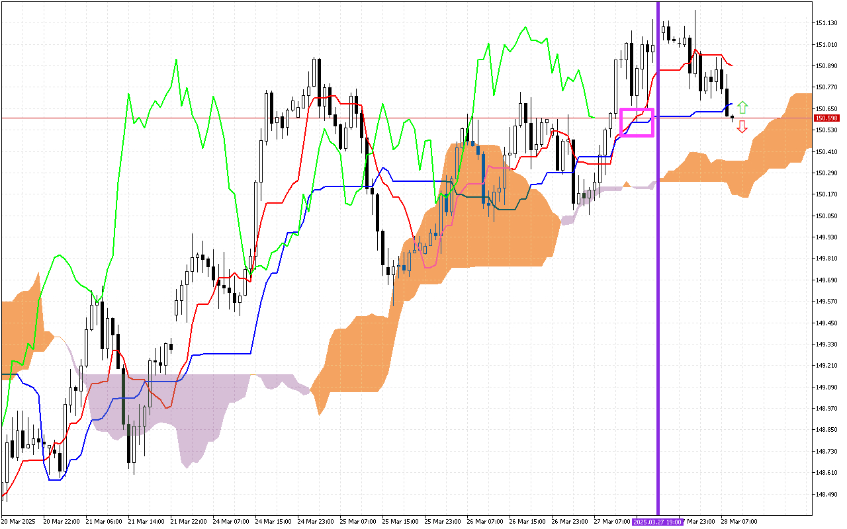
Task: Select the 150.770 price axis label
Action: click(827, 87)
